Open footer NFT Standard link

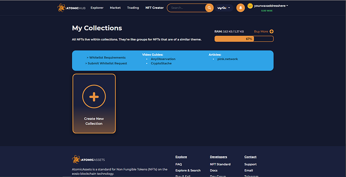[220, 164]
